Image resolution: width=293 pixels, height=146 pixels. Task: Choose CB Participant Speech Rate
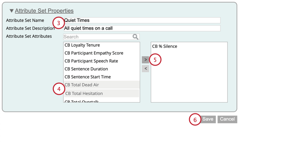click(91, 61)
